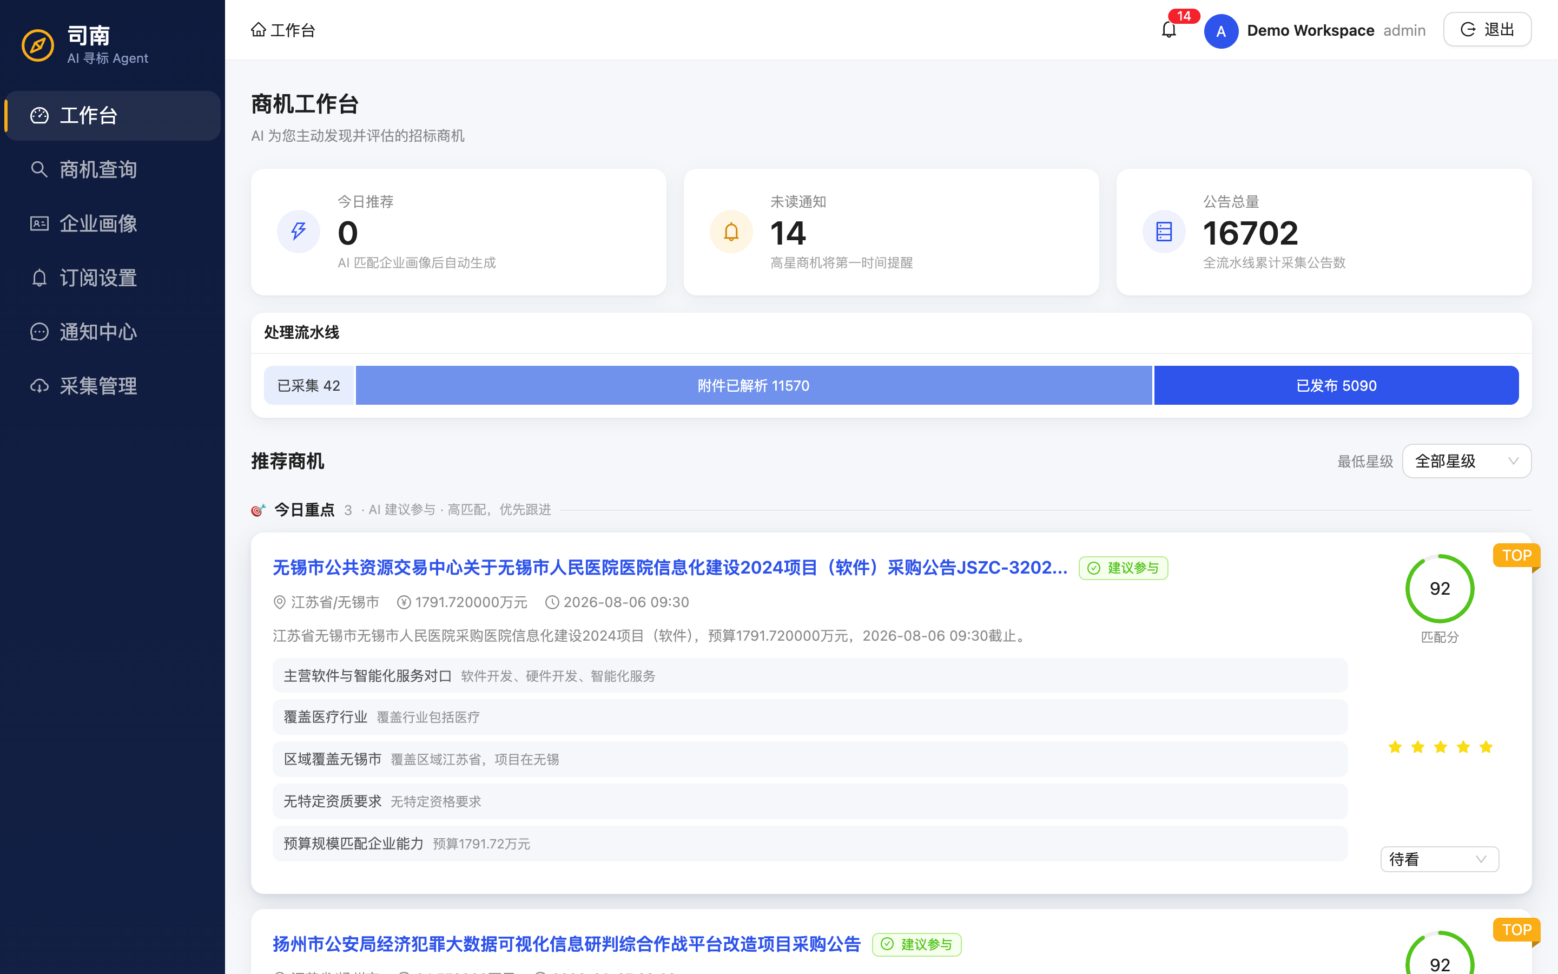Image resolution: width=1558 pixels, height=974 pixels.
Task: Click the 工作台 breadcrumb text
Action: pos(293,30)
